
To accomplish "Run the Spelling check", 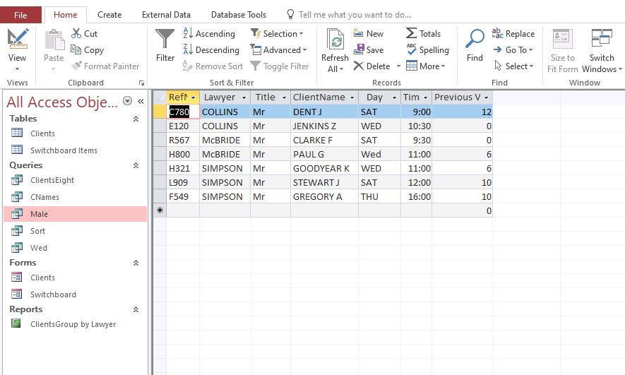I will pos(427,49).
